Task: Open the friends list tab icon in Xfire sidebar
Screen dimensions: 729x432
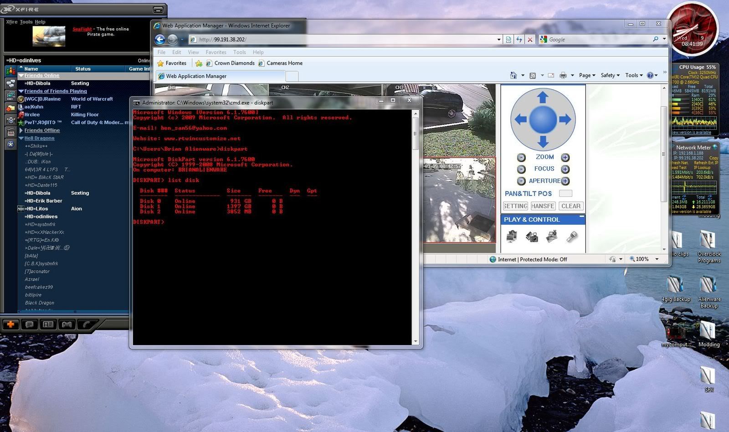Action: click(x=10, y=71)
